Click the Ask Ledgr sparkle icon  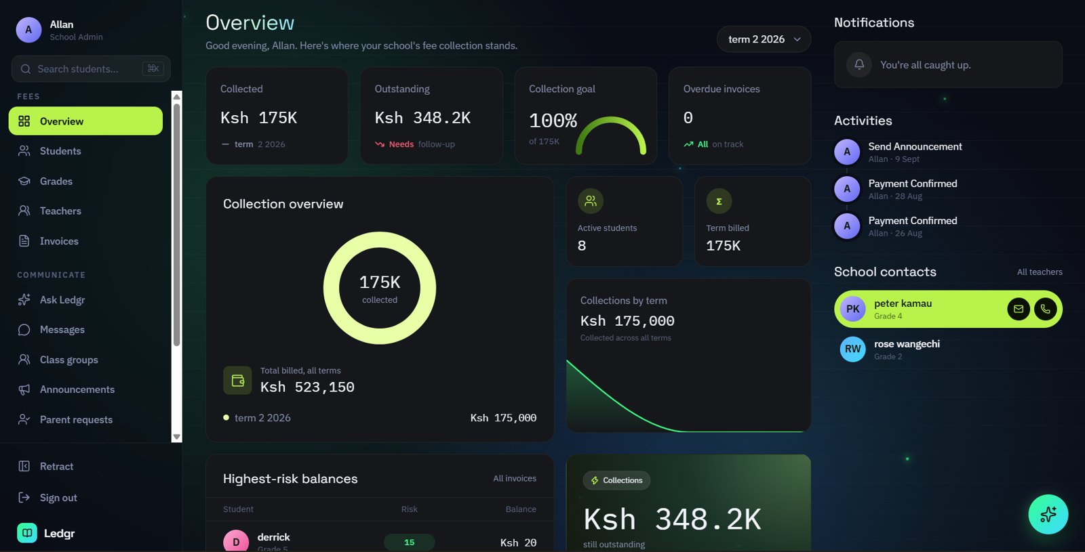coord(24,299)
